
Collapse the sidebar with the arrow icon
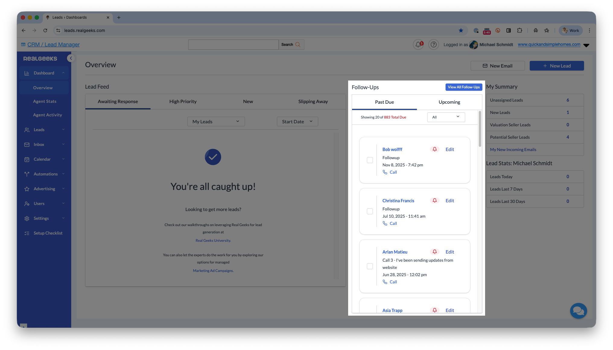point(71,58)
